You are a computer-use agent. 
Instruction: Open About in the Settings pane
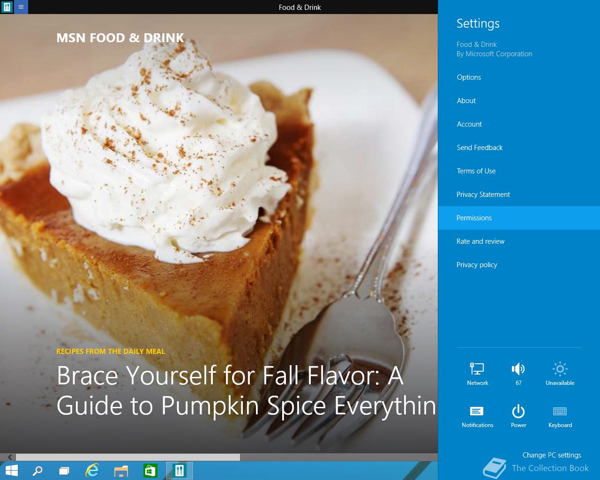point(519,101)
